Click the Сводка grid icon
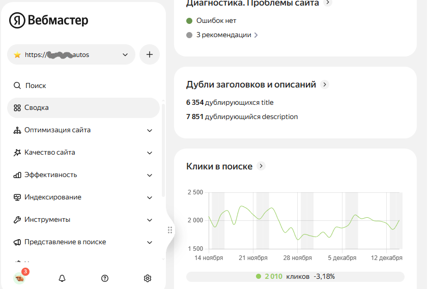 tap(17, 108)
